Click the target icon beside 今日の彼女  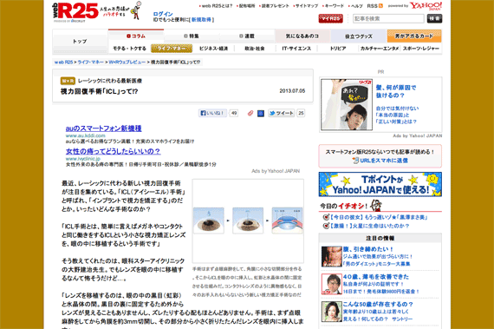pyautogui.click(x=326, y=217)
